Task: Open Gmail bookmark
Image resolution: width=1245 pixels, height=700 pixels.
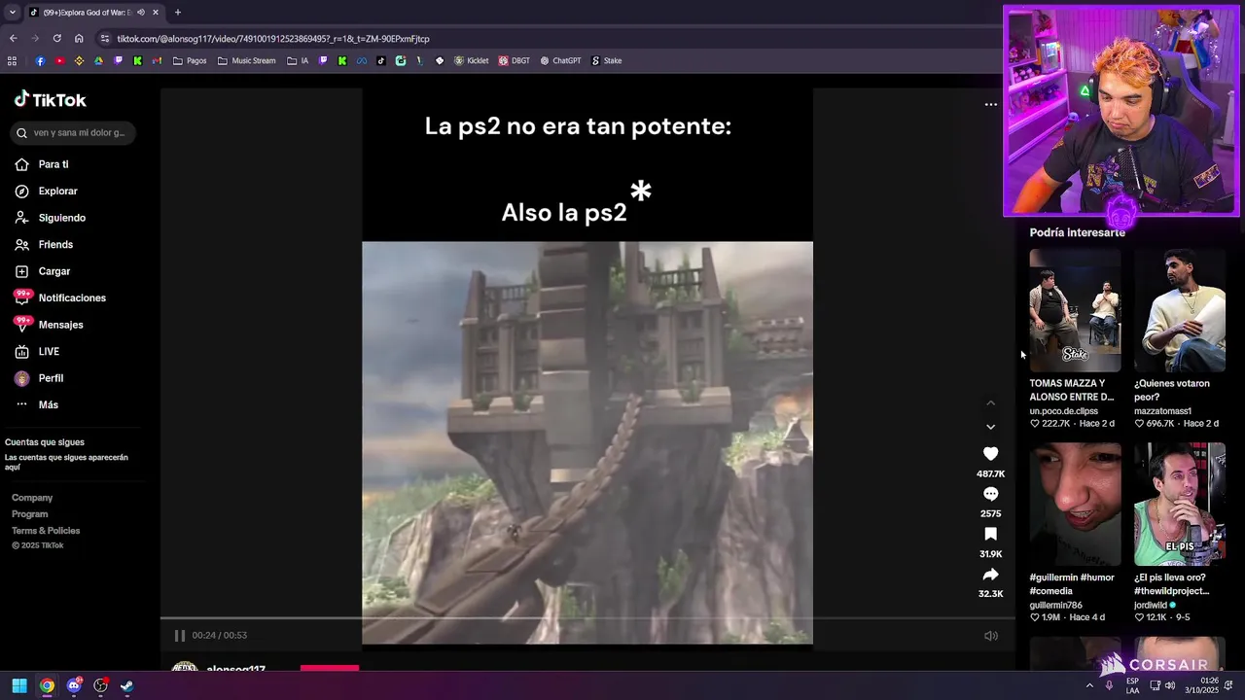Action: 158,60
